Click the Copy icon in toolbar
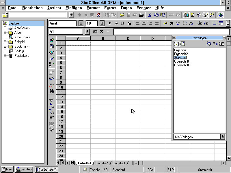The height and width of the screenshot is (173, 231). (156, 15)
